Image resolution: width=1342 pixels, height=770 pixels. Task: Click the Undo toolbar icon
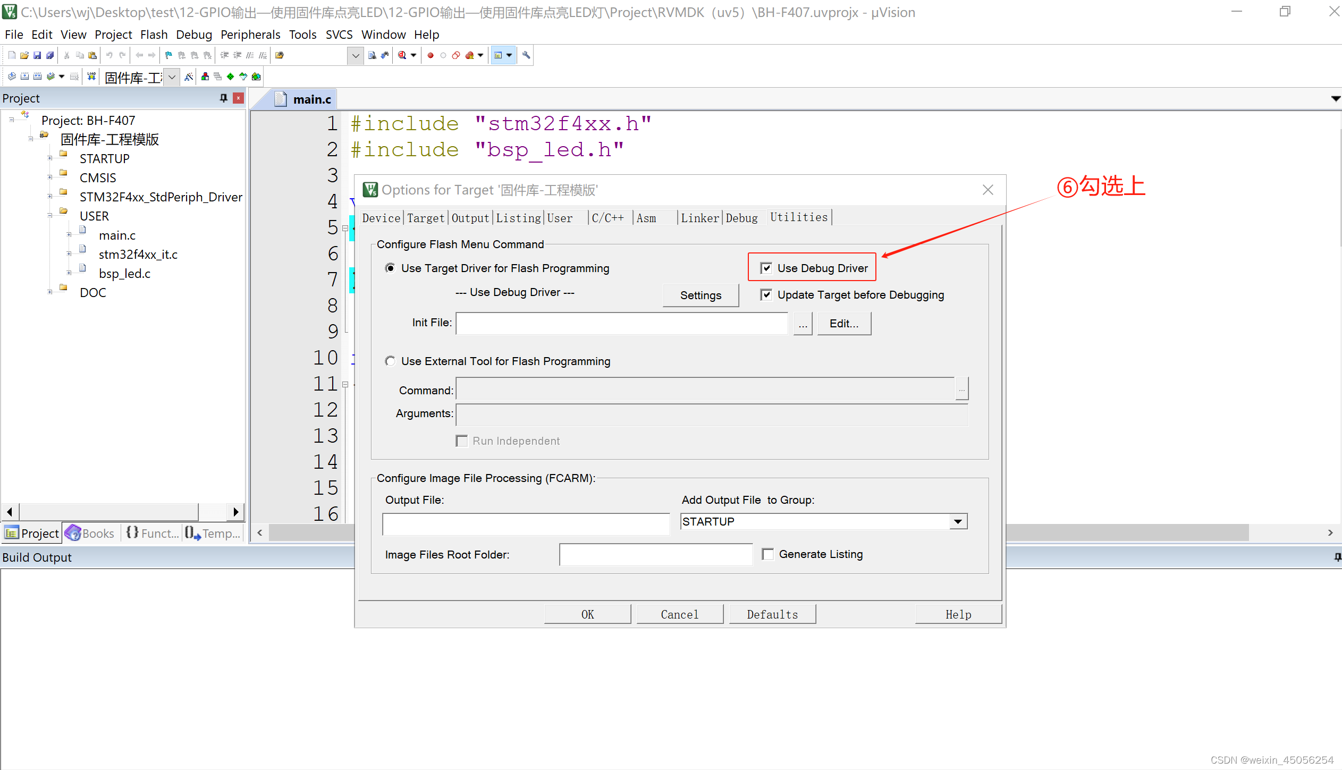point(109,55)
